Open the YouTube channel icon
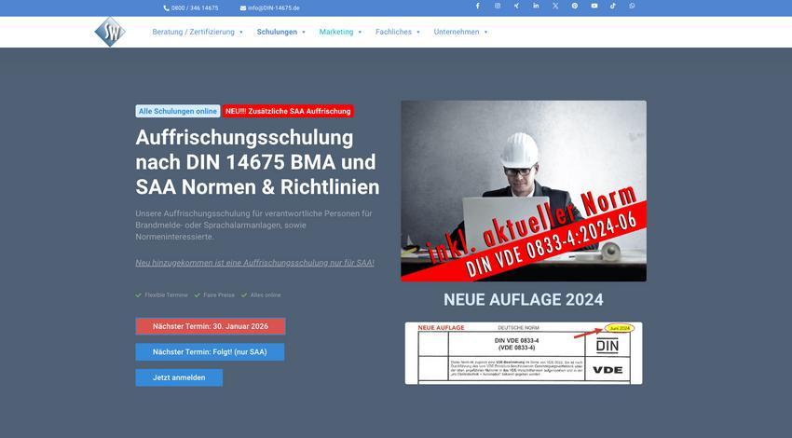792x438 pixels. [594, 7]
